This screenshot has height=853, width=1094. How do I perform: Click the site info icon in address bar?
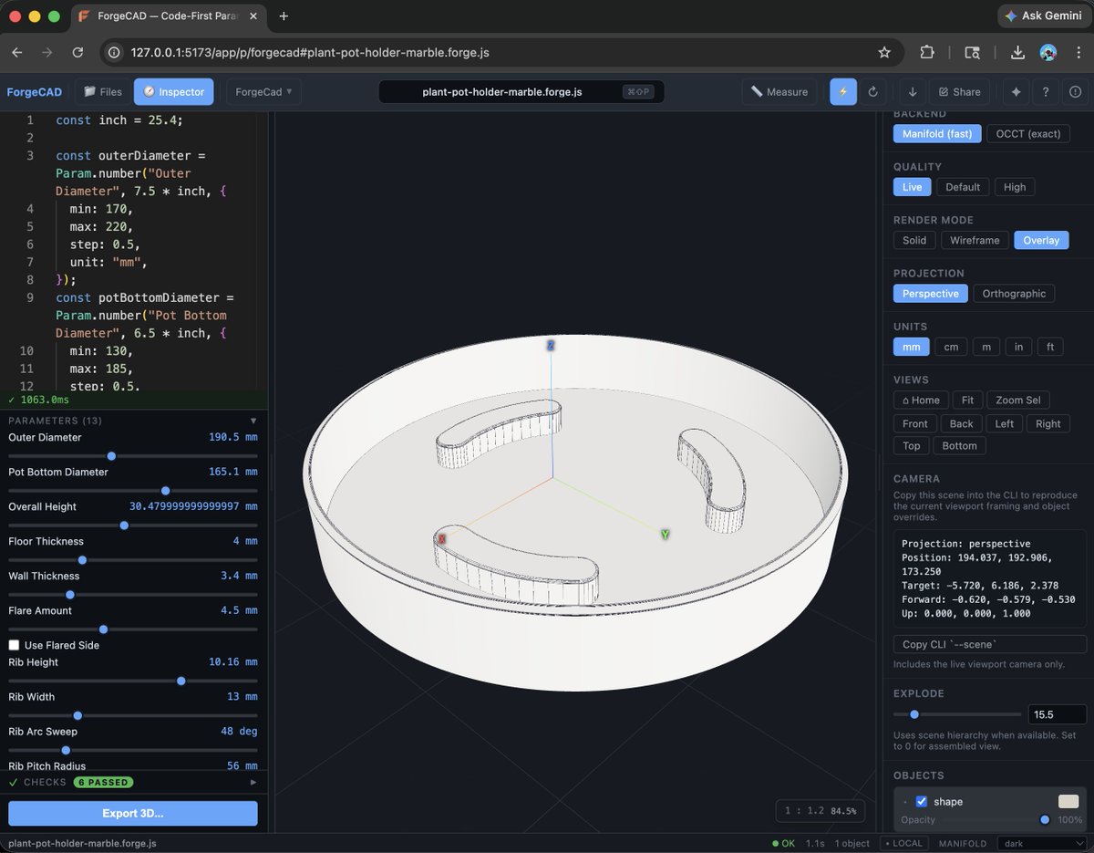pos(114,53)
